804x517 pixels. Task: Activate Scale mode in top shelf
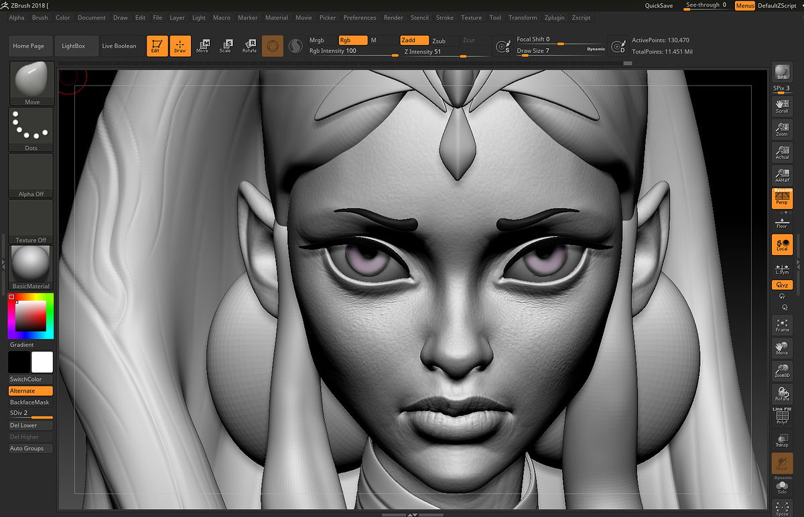(x=226, y=46)
